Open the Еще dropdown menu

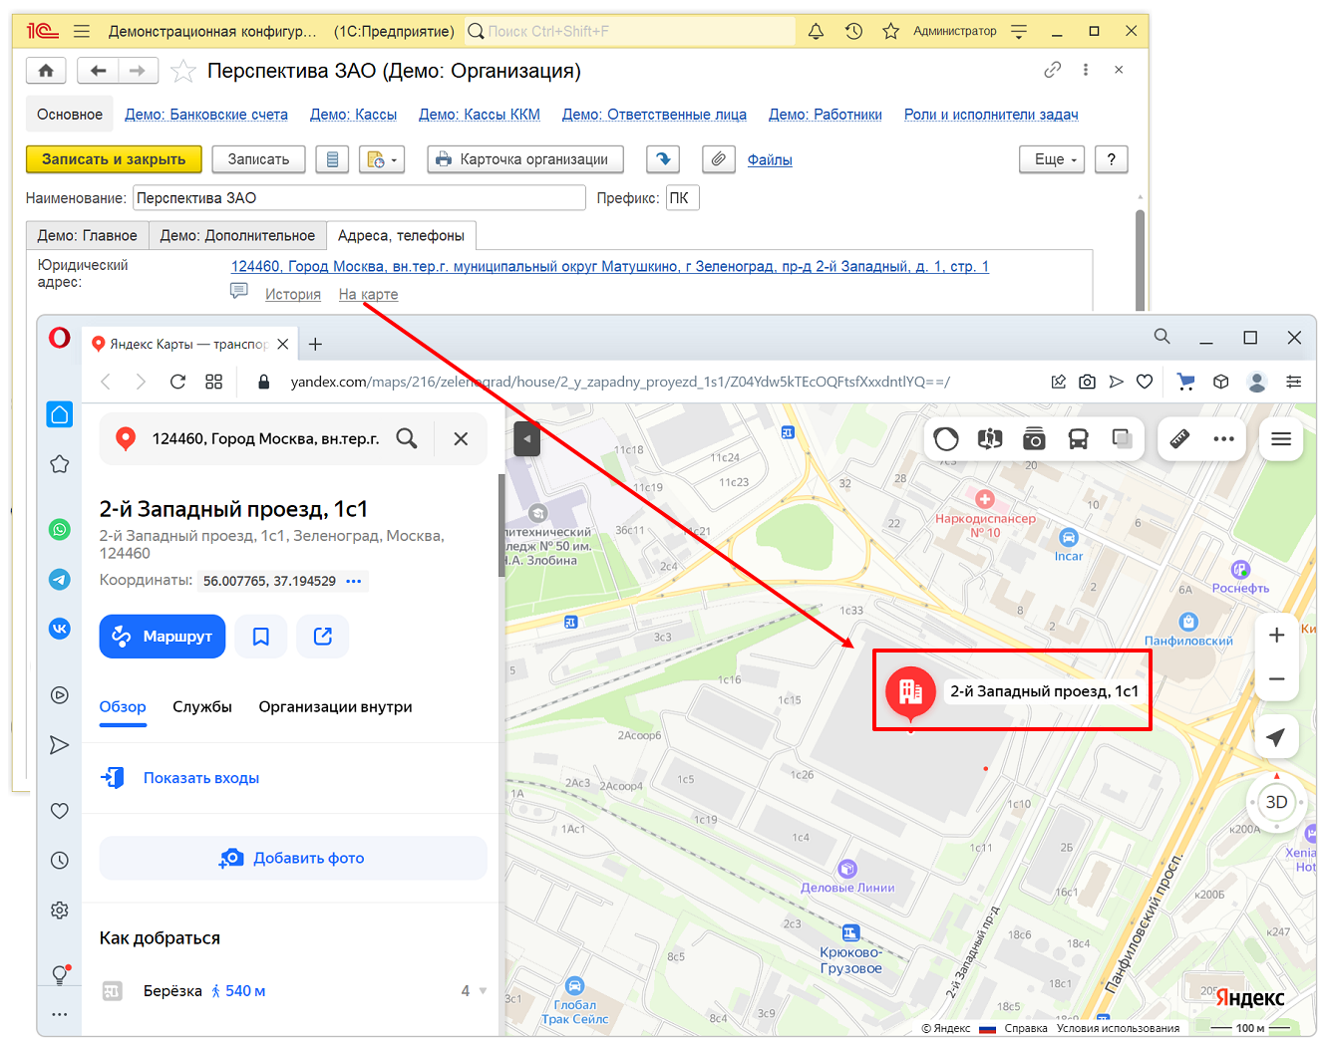click(1052, 159)
